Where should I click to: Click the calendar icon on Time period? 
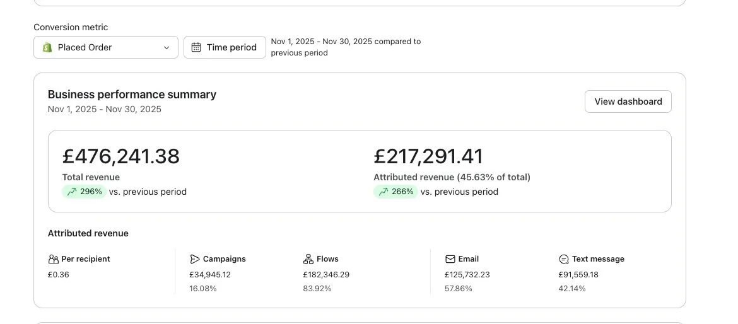[x=196, y=47]
